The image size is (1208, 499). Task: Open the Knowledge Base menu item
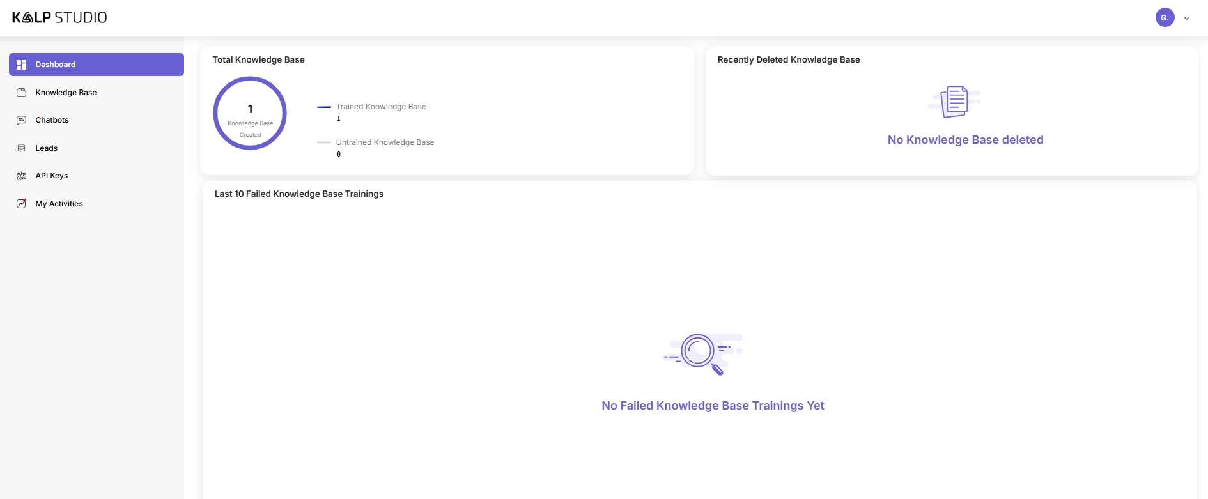(66, 93)
